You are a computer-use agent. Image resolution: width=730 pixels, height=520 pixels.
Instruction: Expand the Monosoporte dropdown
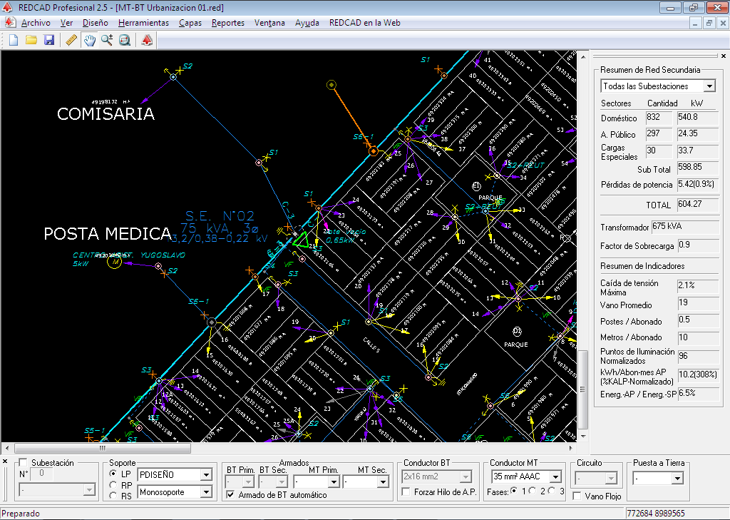[x=206, y=492]
